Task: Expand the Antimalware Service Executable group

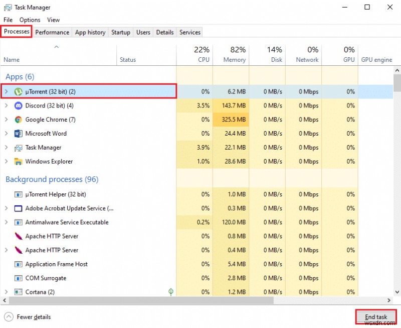Action: (7, 222)
